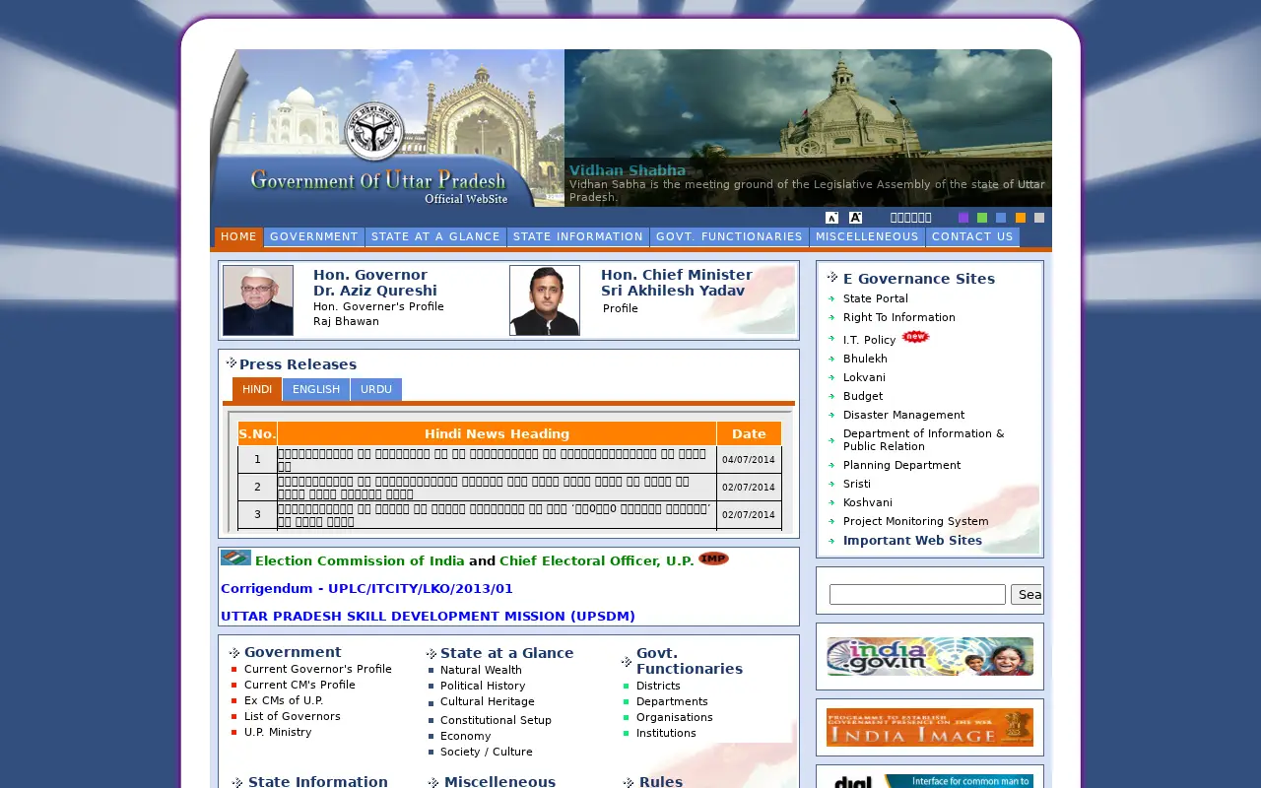Switch to the ENGLISH press releases tab
The width and height of the screenshot is (1261, 788).
point(316,389)
